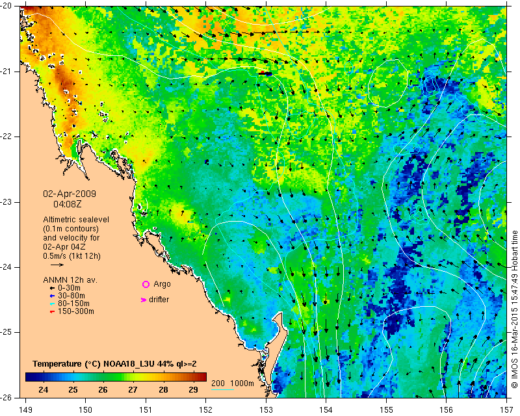Viewport: 520px width, 416px height.
Task: Click the longitude axis label 156
Action: [447, 410]
